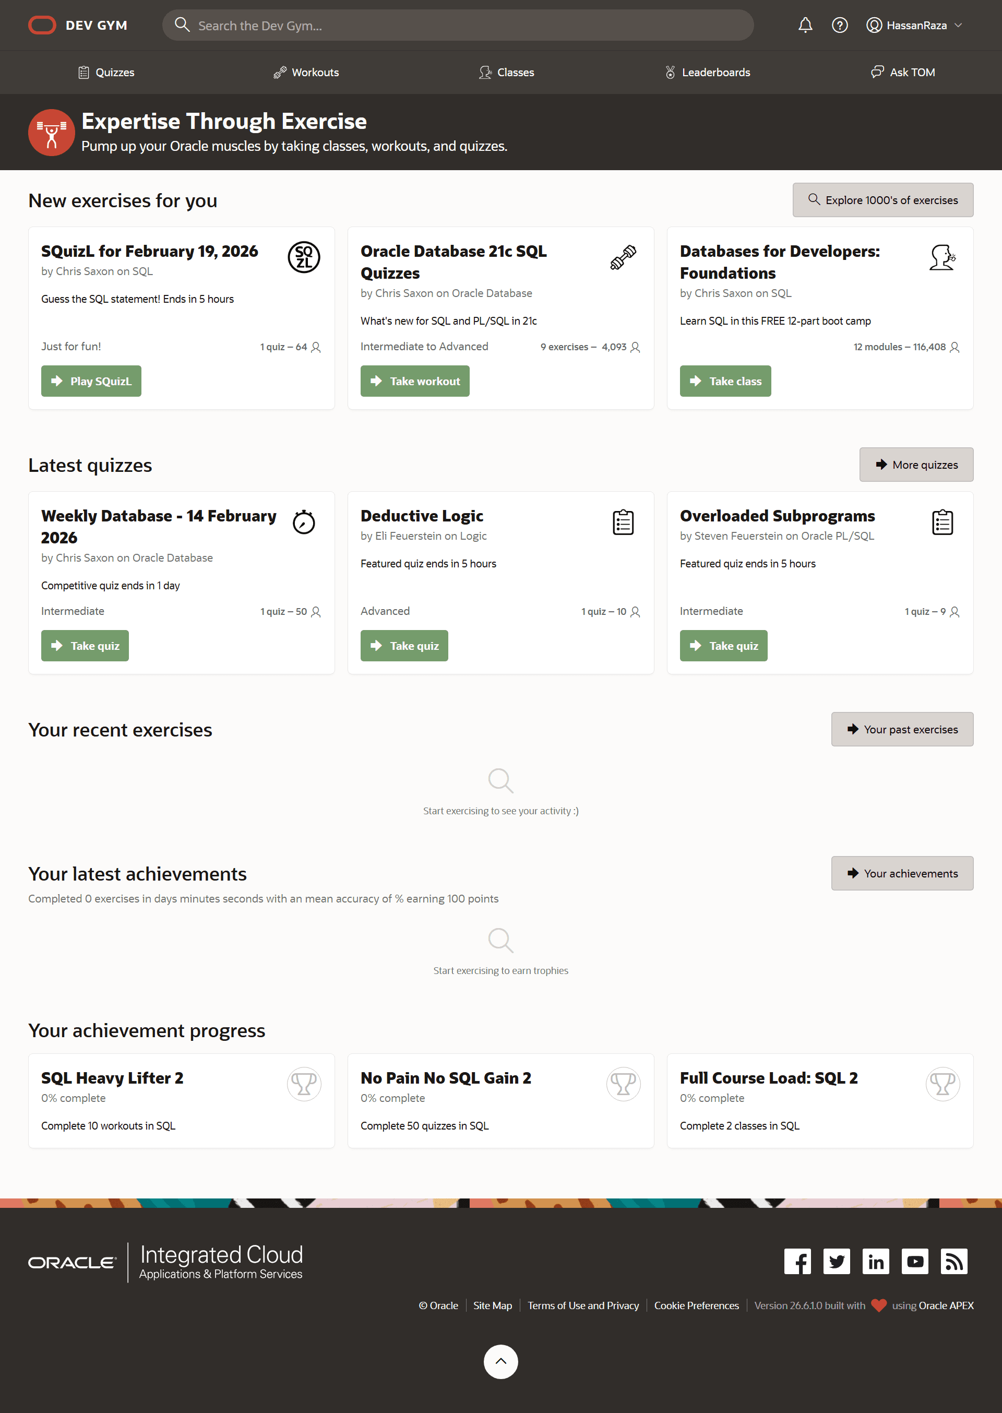Click the scroll-to-top arrow button
The height and width of the screenshot is (1413, 1002).
pyautogui.click(x=500, y=1361)
